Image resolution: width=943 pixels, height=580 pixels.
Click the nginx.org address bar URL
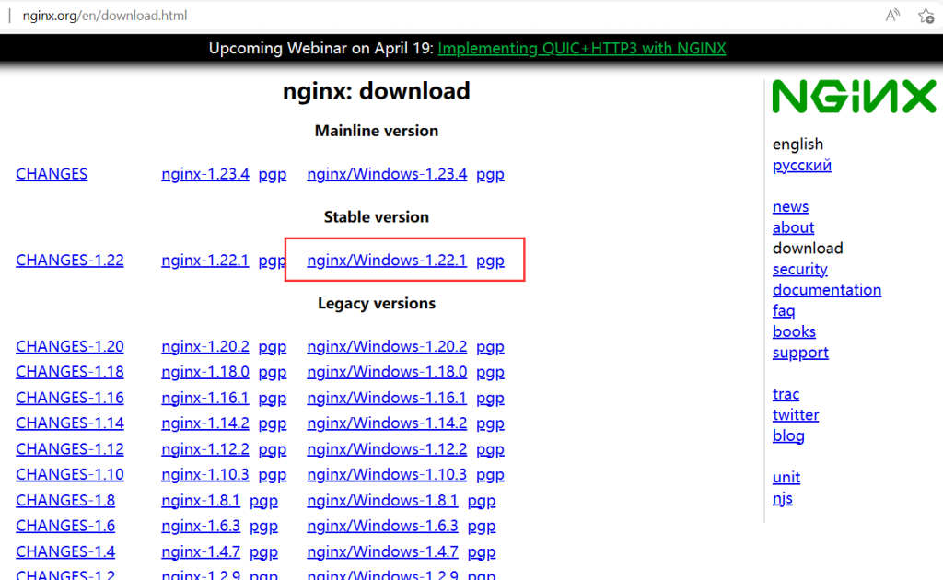click(105, 16)
